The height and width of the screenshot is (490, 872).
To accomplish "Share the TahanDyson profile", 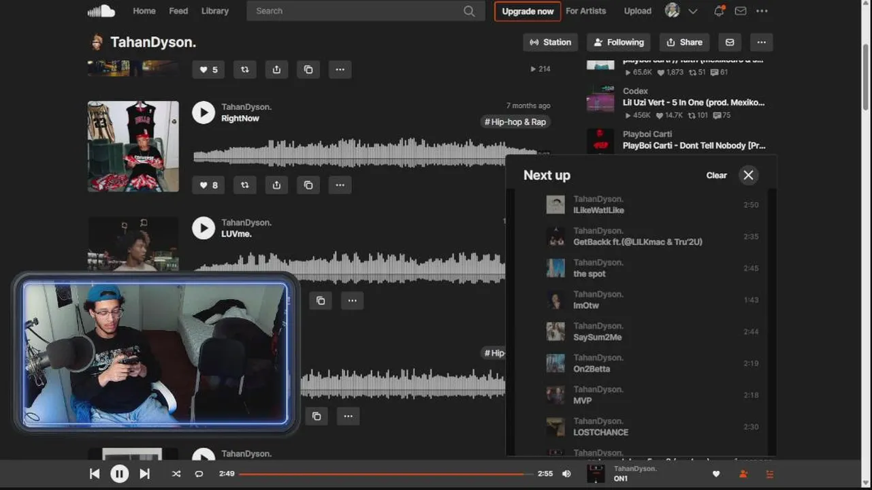I will click(x=684, y=42).
